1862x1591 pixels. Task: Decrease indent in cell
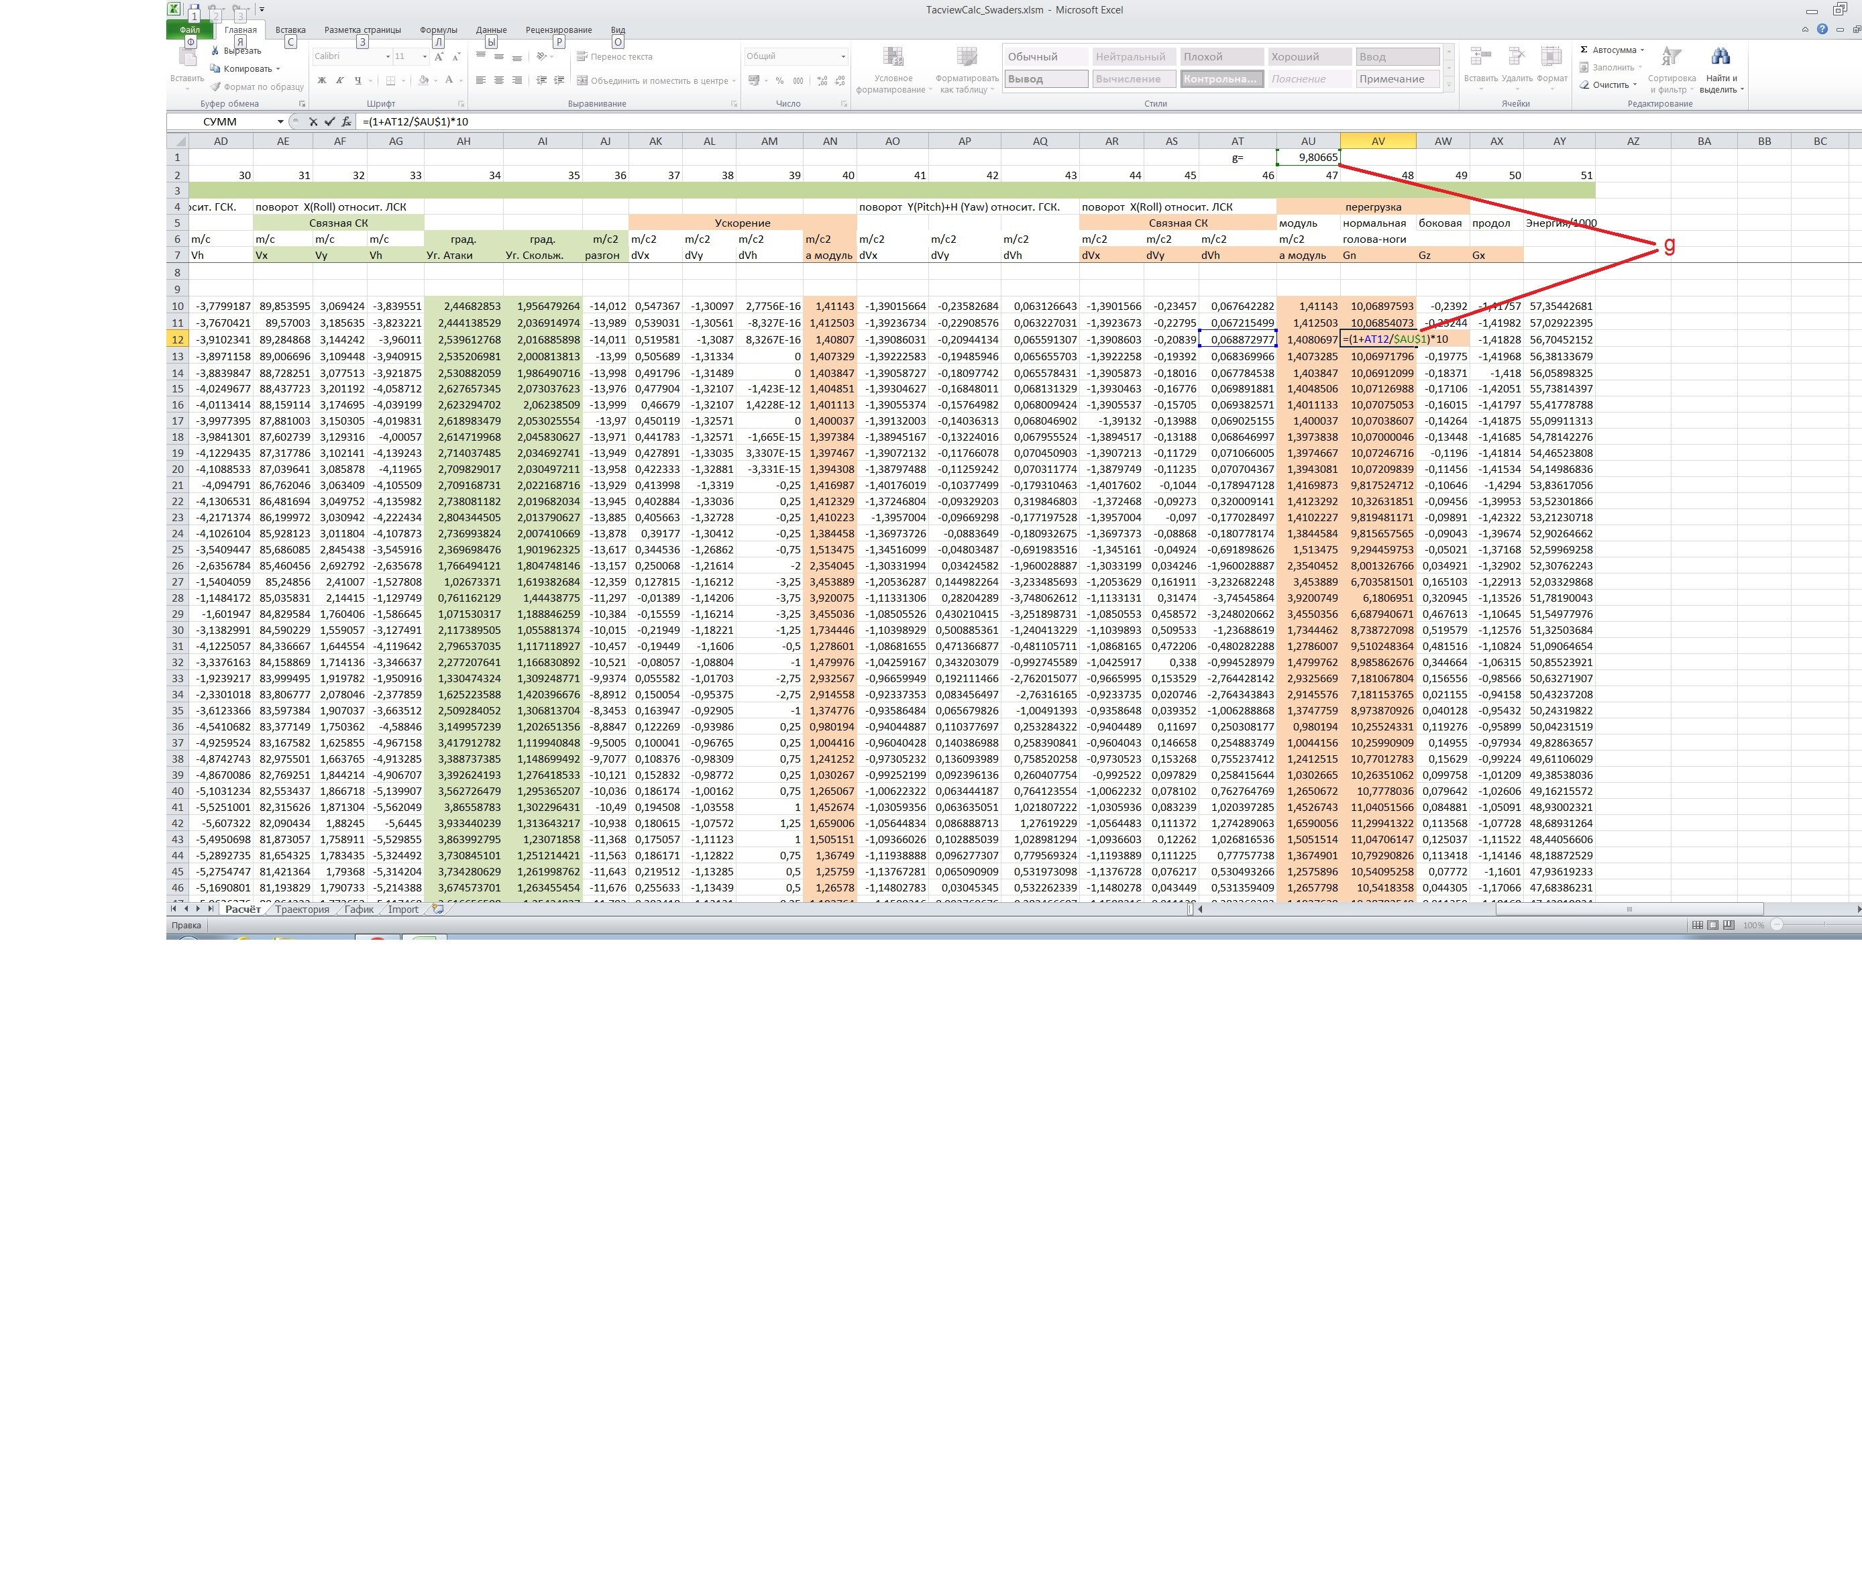541,80
